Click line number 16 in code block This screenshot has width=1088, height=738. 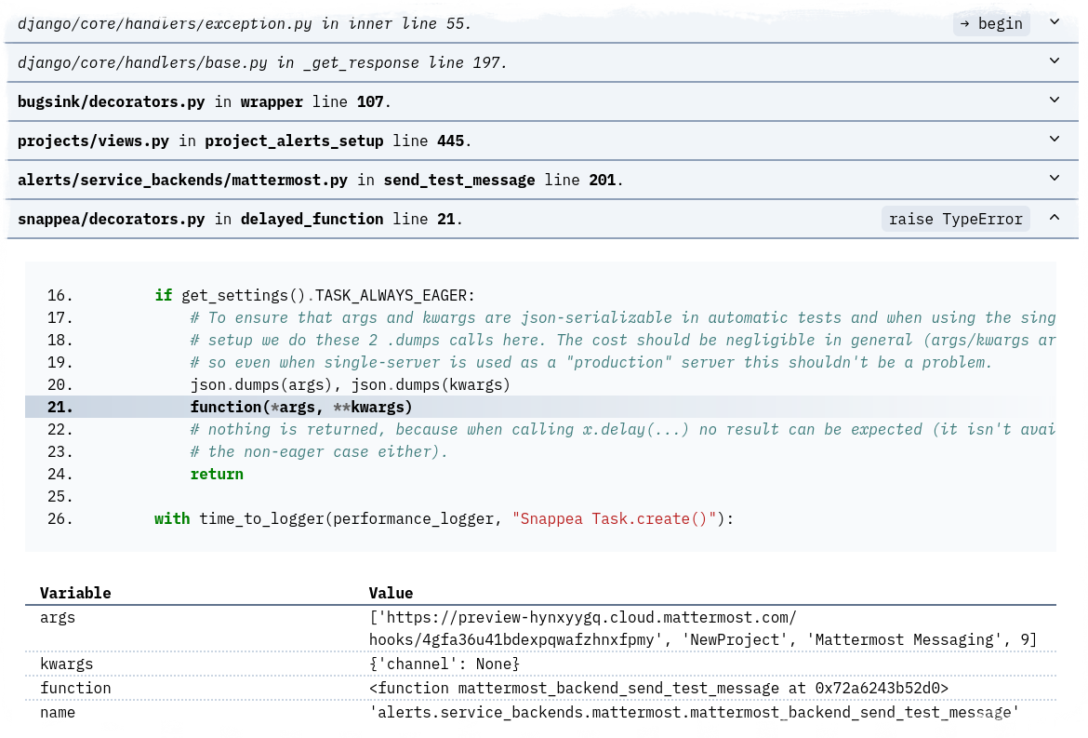coord(59,295)
